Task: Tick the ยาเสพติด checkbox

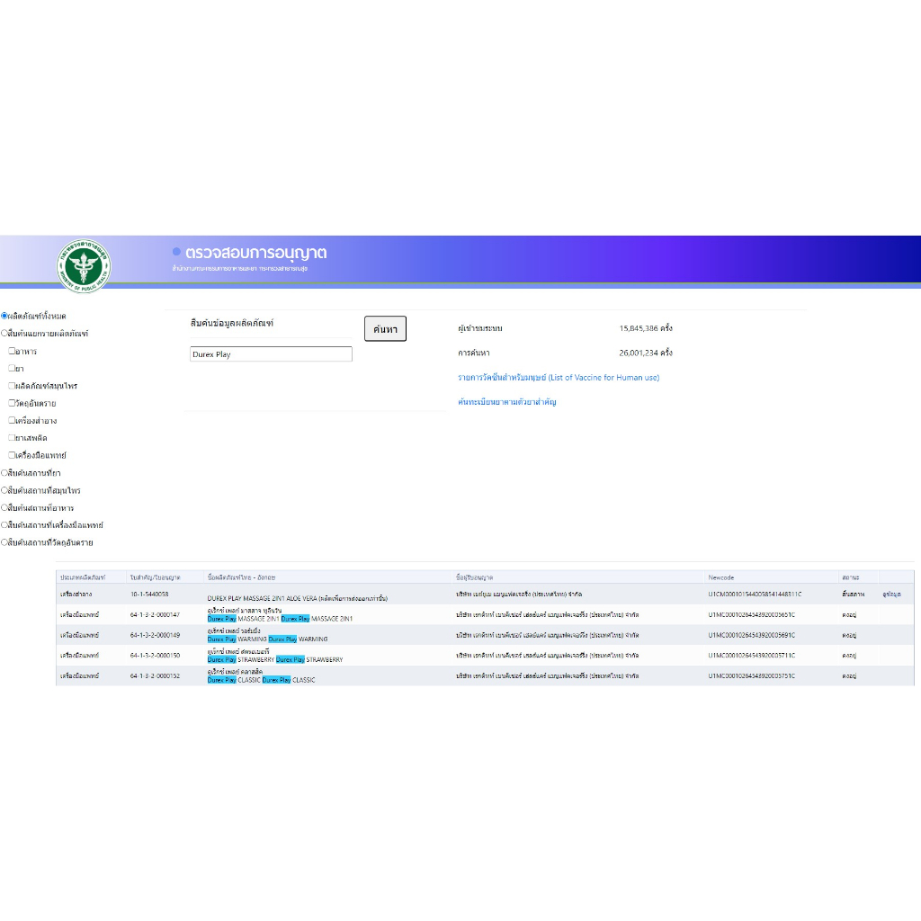Action: tap(12, 438)
